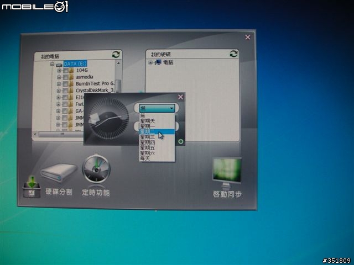Select the BurnInTest Pro 6. folder name
Image resolution: width=354 pixels, height=265 pixels.
pyautogui.click(x=95, y=83)
